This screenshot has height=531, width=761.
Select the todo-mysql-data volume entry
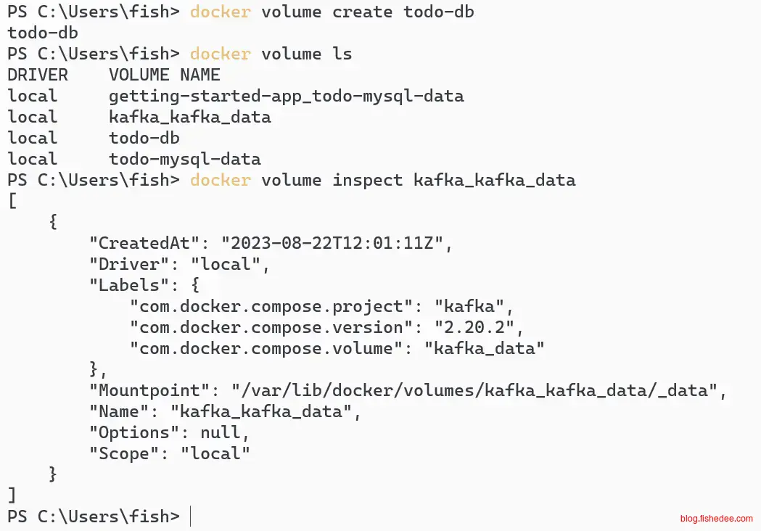pos(185,159)
